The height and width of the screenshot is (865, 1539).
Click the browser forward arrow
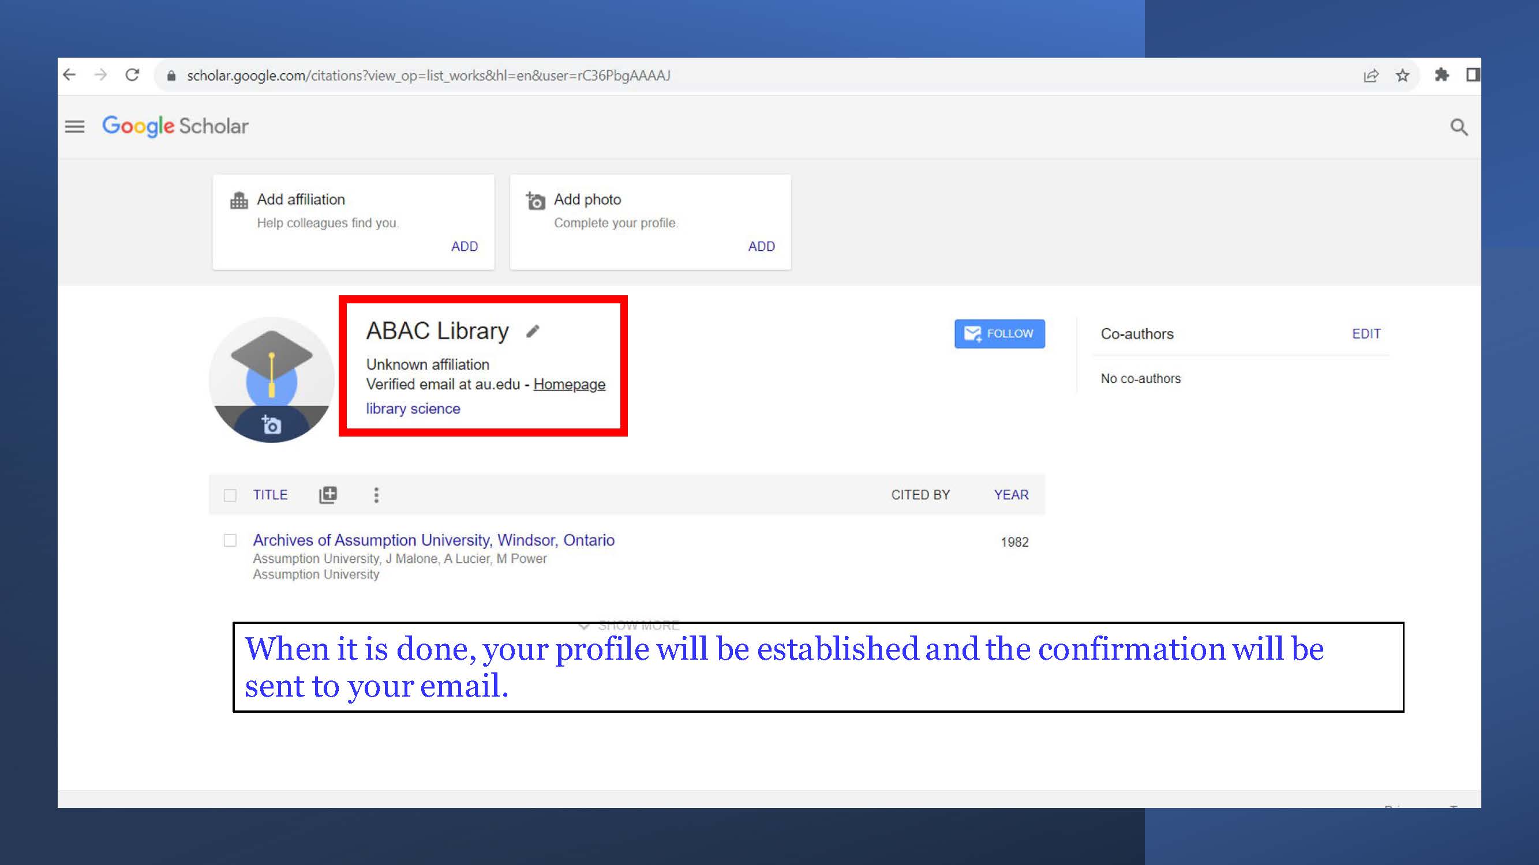(x=100, y=74)
